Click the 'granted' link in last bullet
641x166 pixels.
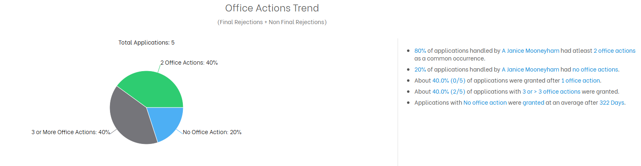[x=533, y=103]
